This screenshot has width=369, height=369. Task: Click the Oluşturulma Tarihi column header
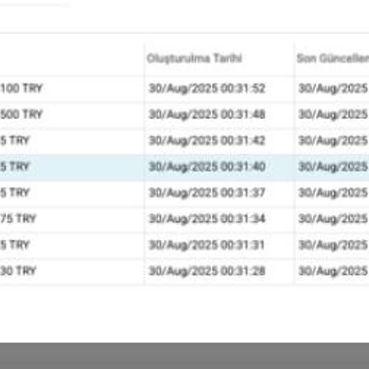[195, 58]
